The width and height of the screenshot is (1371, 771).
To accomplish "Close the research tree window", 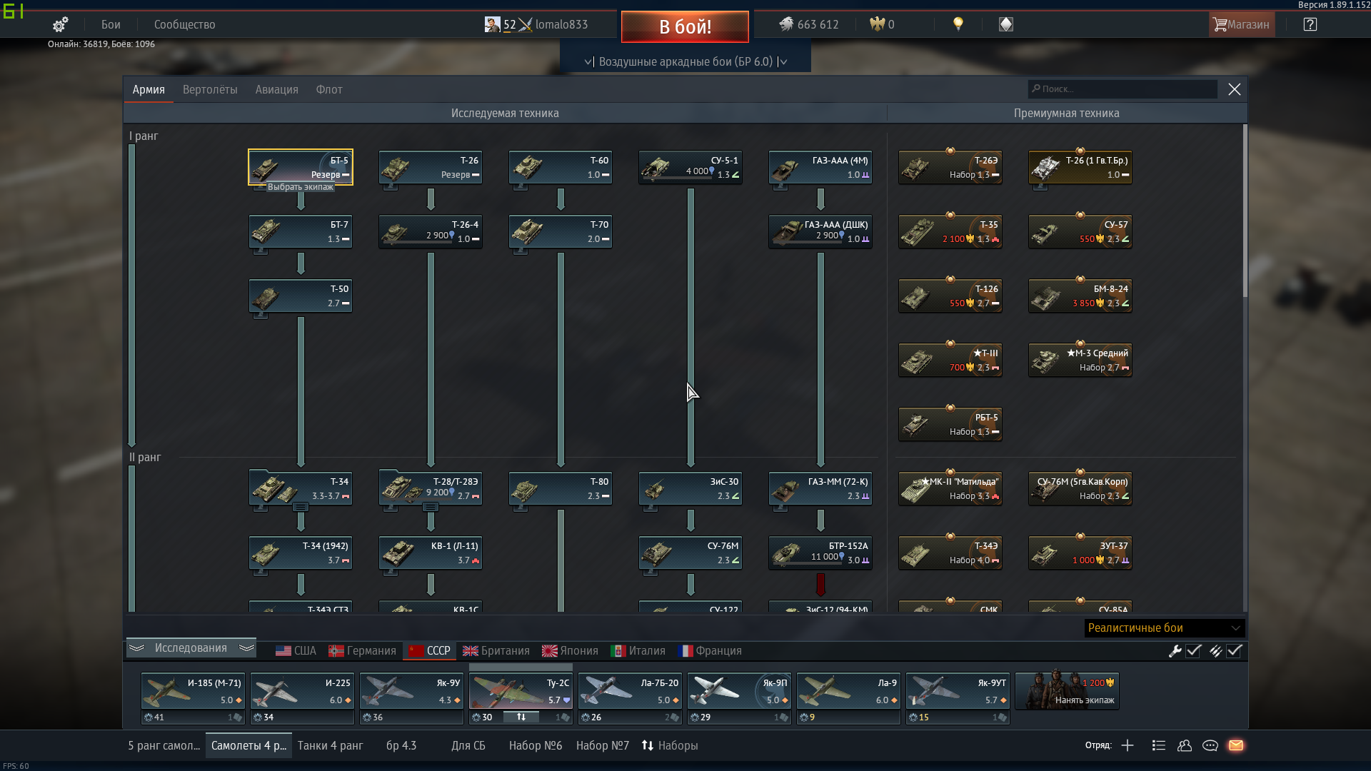I will [x=1235, y=89].
